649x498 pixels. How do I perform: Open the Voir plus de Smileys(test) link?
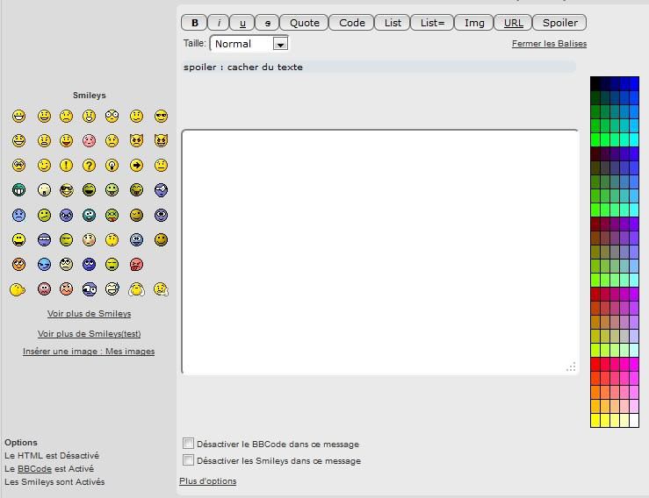pos(89,333)
